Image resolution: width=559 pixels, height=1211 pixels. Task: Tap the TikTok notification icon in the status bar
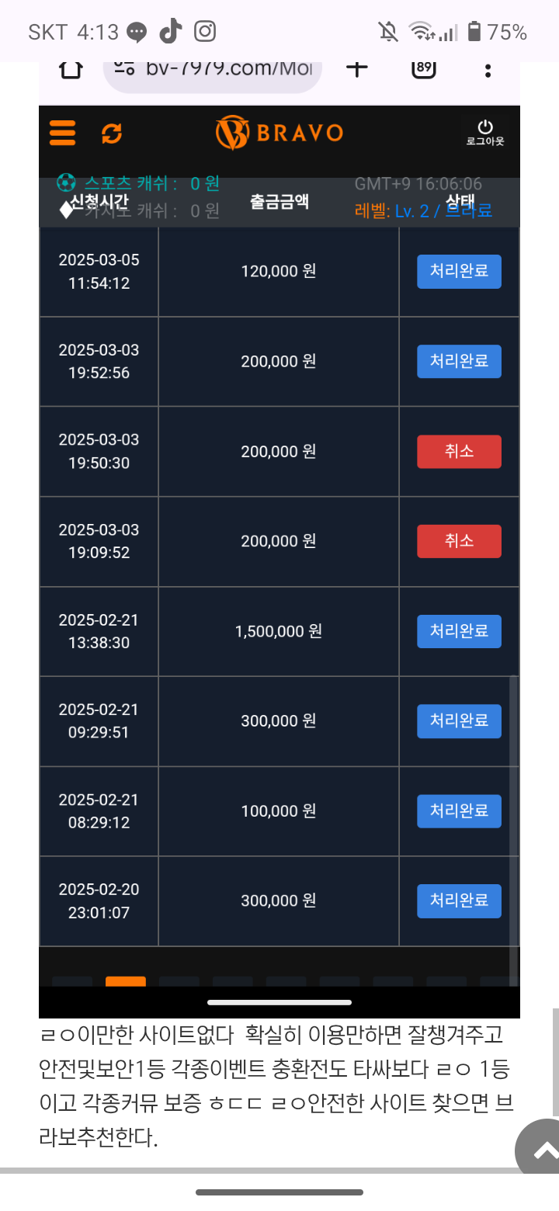[x=171, y=32]
